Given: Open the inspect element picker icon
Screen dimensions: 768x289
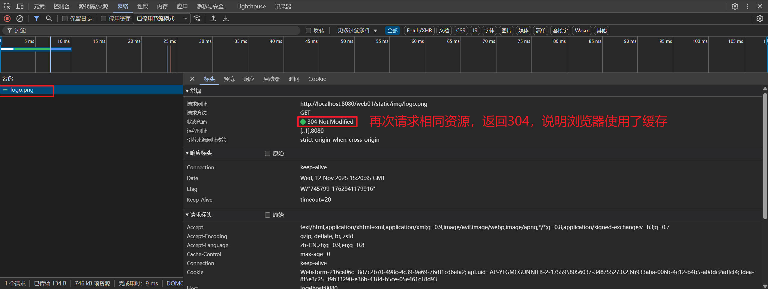Looking at the screenshot, I should coord(7,6).
